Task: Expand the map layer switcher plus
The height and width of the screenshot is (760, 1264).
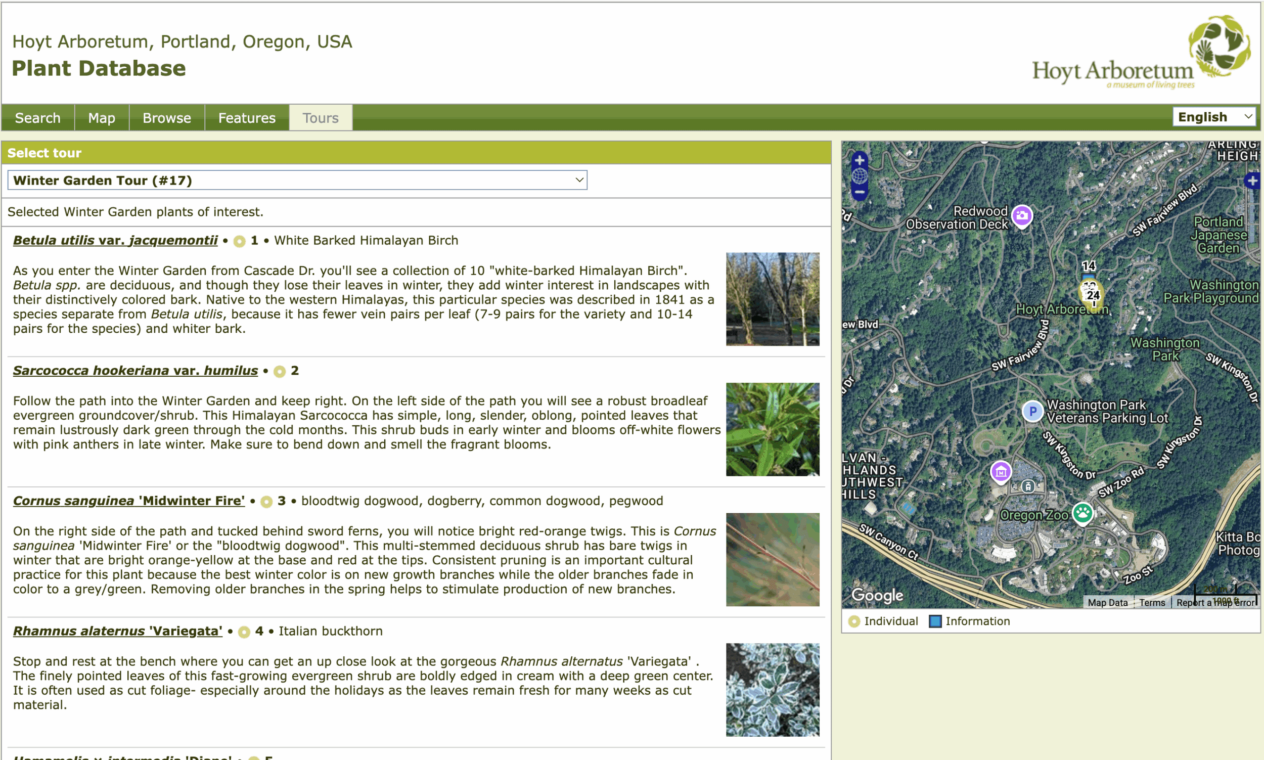Action: point(1252,181)
